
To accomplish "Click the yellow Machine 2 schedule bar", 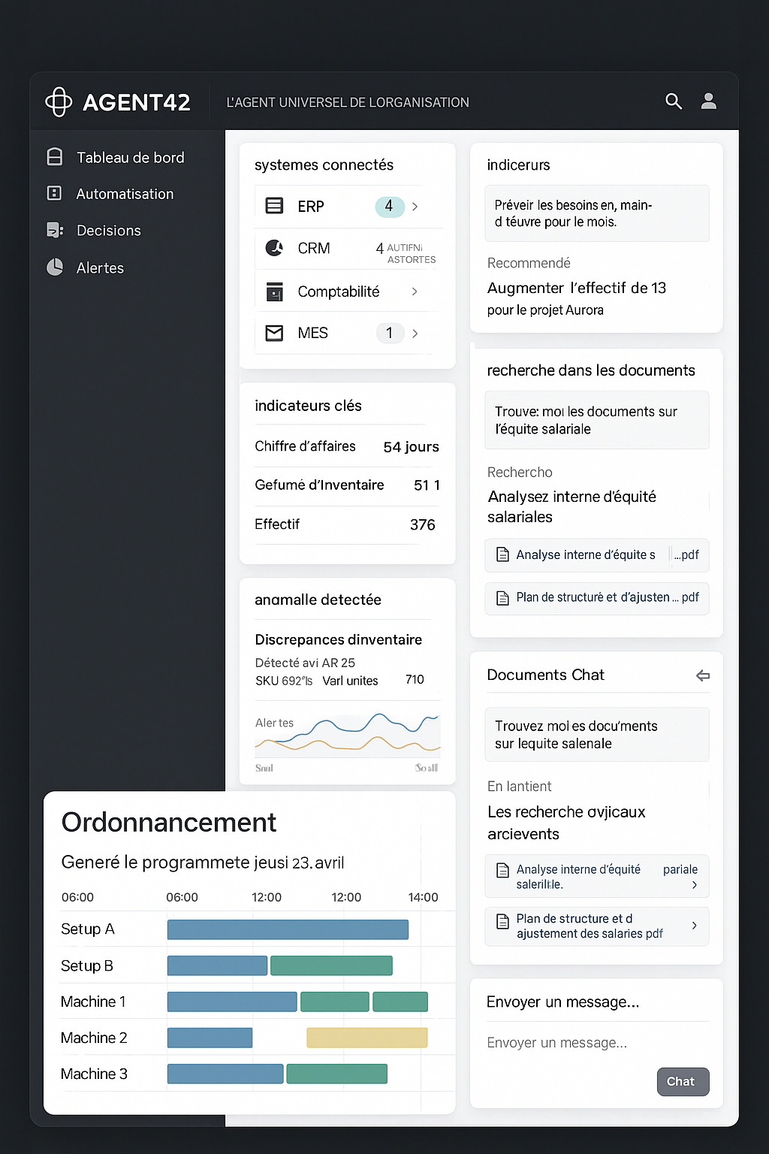I will coord(366,1038).
